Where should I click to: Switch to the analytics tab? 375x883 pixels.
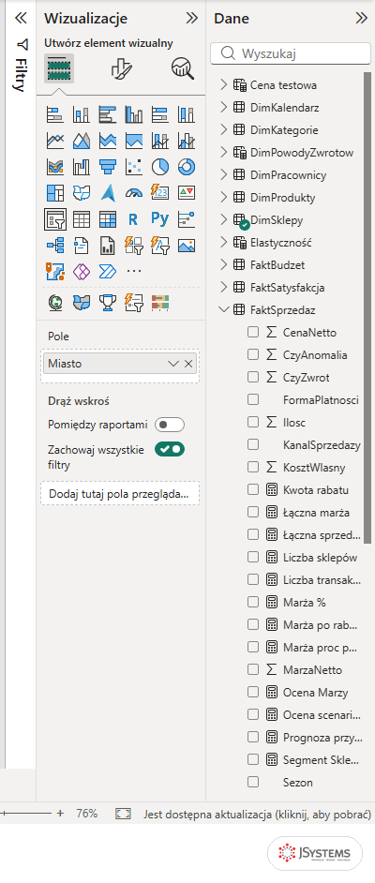pos(183,69)
